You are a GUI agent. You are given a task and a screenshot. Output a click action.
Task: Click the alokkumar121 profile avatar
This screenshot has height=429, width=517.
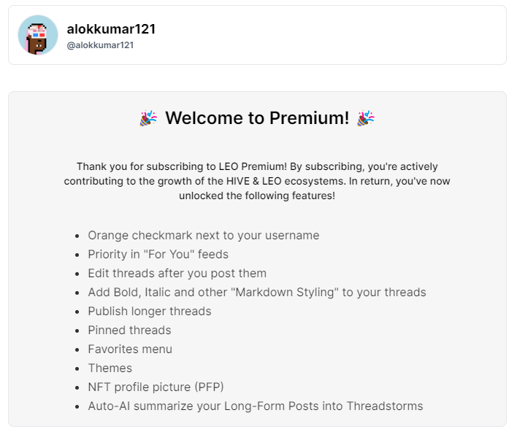pyautogui.click(x=38, y=35)
